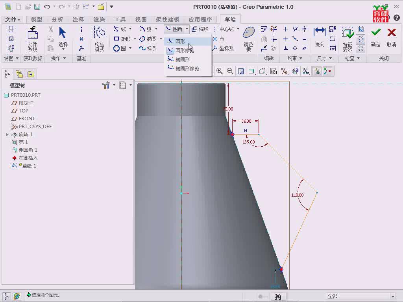Viewport: 403px width, 302px height.
Task: Apply the midpoint constraint
Action: [x=295, y=39]
